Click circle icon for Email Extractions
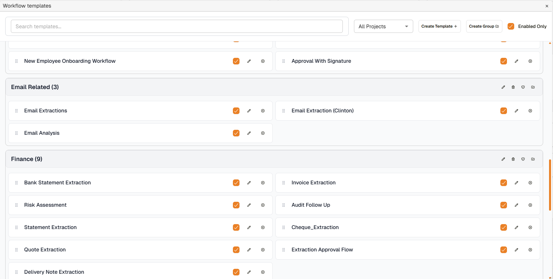Image resolution: width=553 pixels, height=279 pixels. click(x=263, y=111)
